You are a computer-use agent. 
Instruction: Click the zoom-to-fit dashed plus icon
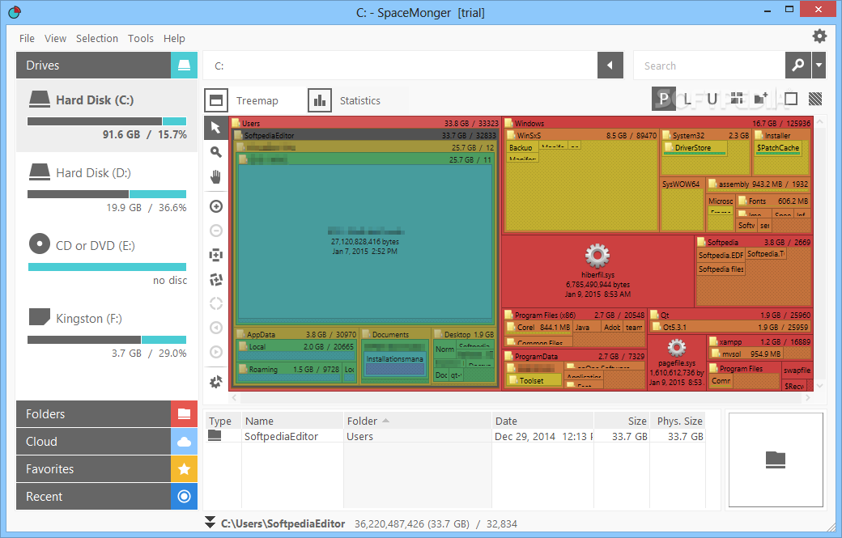tap(216, 255)
